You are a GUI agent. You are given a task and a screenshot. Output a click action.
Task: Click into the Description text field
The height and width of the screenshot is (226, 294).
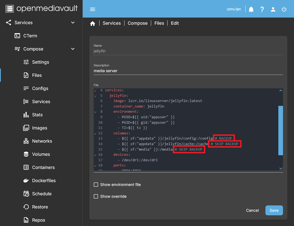(x=188, y=71)
